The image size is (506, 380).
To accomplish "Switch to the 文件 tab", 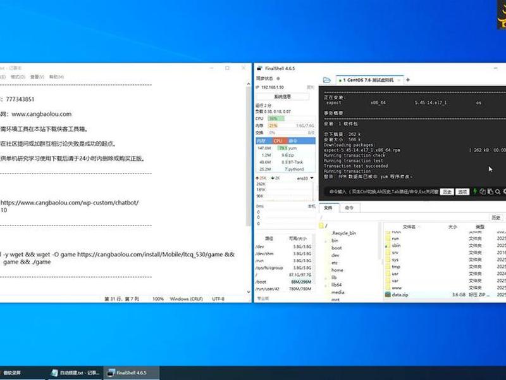I will pos(328,208).
